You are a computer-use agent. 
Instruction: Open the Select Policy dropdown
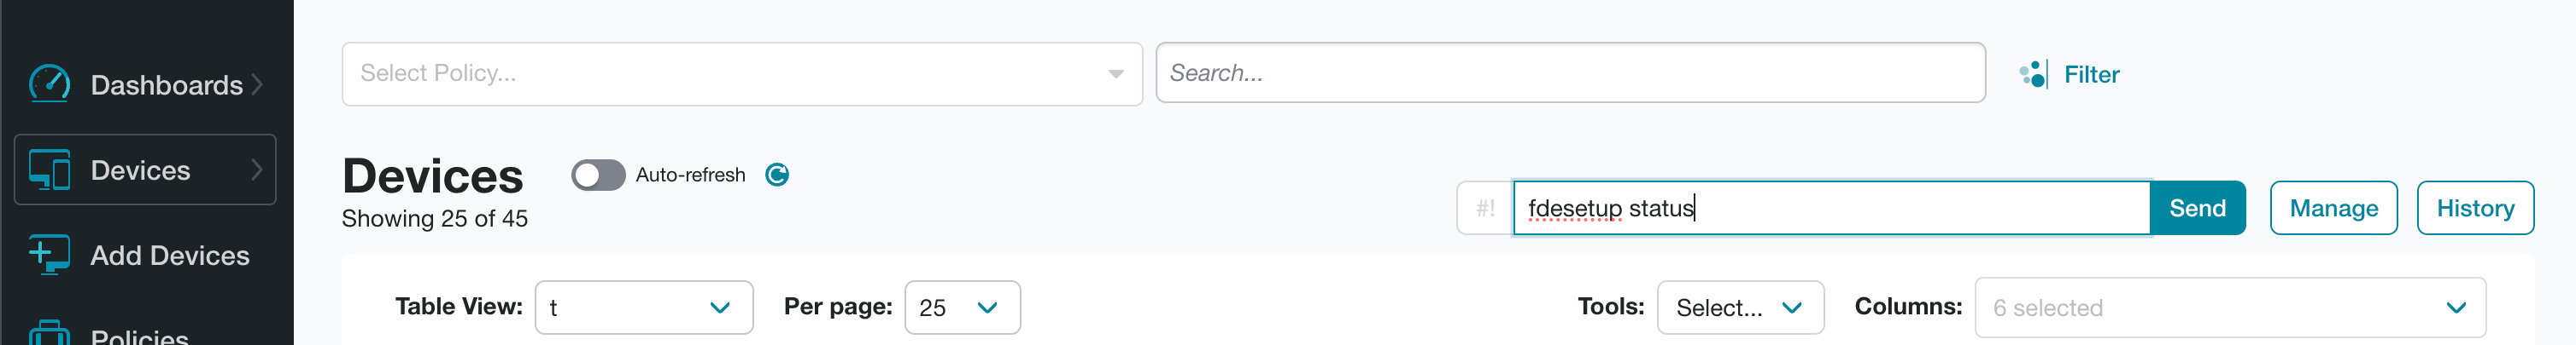click(742, 74)
